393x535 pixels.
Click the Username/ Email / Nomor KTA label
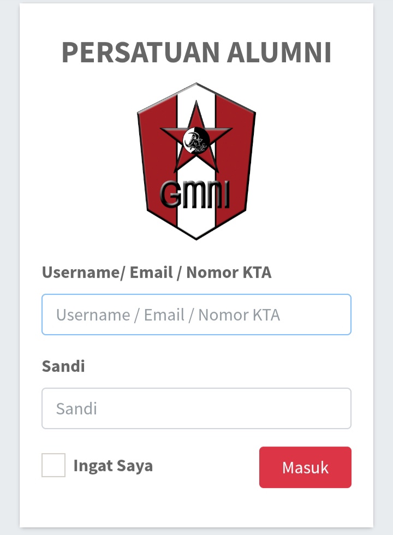tap(157, 272)
